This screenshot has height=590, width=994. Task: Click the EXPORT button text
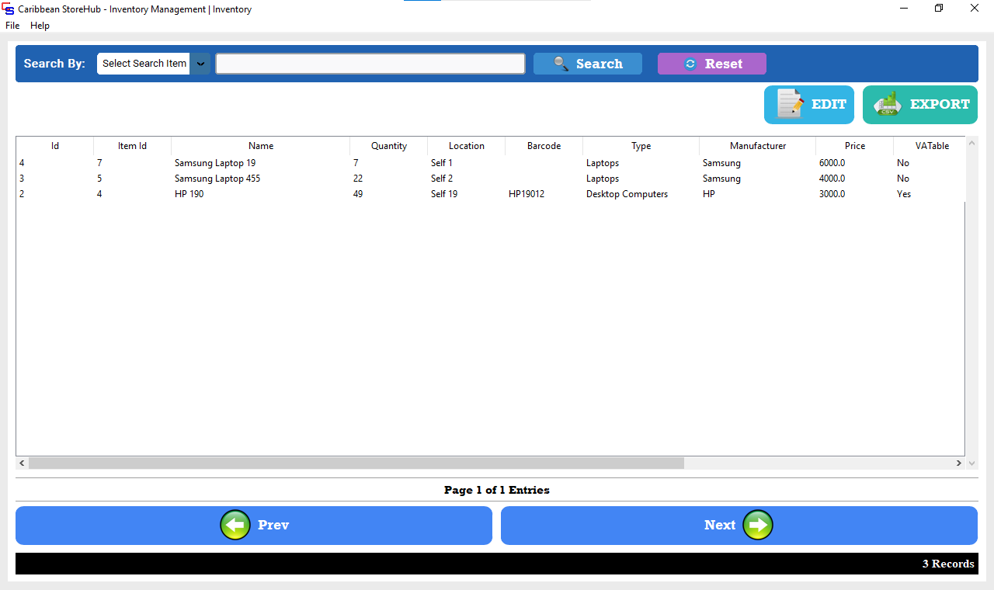940,104
